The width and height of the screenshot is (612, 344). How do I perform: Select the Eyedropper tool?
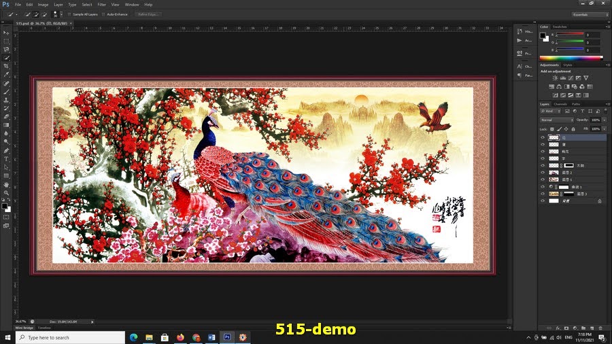point(6,75)
